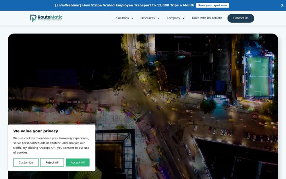Expand the Resources dropdown arrow

[x=158, y=18]
